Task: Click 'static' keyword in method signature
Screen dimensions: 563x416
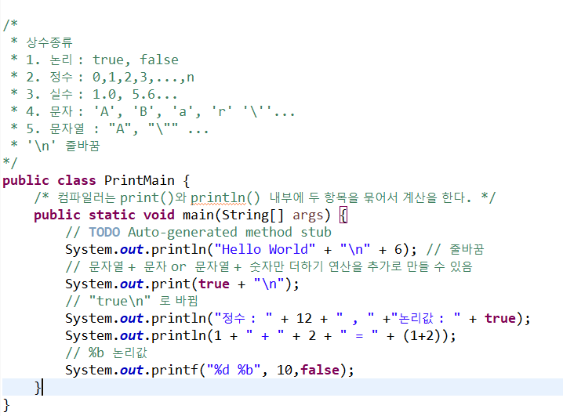Action: (111, 215)
